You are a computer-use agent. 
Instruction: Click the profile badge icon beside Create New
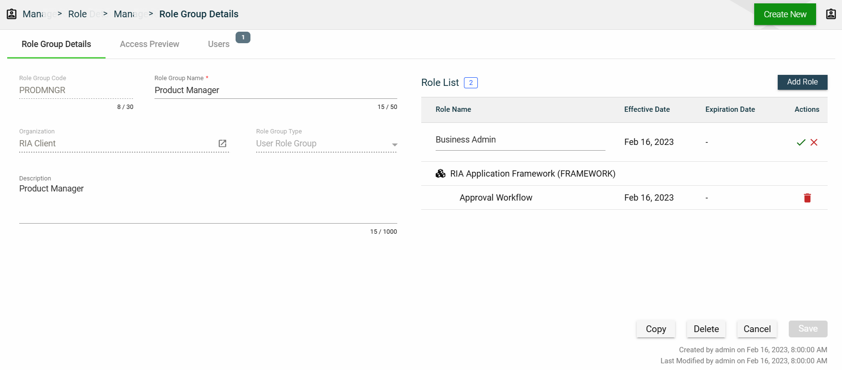(831, 14)
